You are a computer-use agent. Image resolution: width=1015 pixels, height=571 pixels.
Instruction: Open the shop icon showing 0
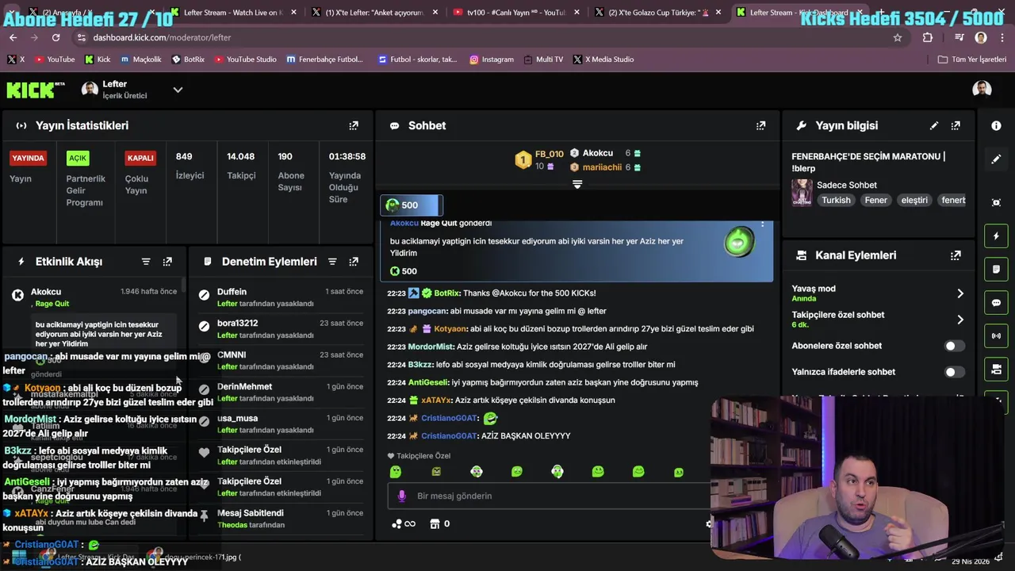point(440,523)
